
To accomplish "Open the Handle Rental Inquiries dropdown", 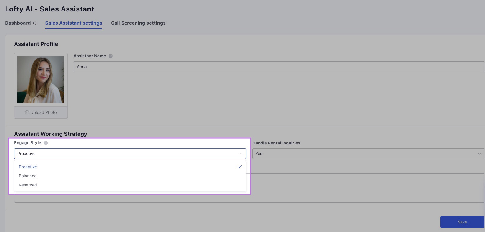I will [x=368, y=154].
